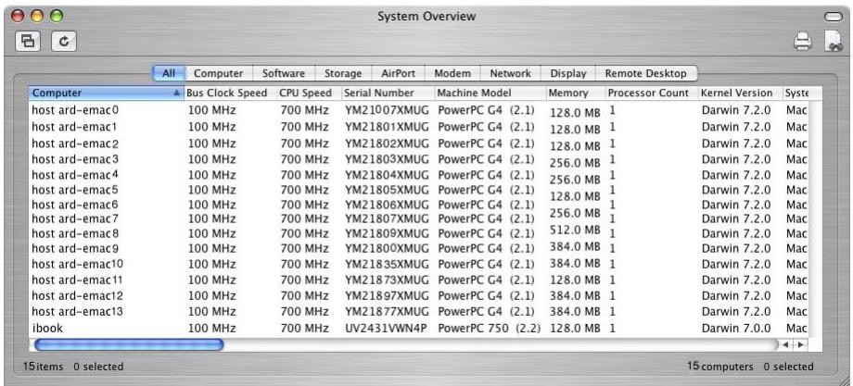Select row host ard-emac4
Viewport: 853px width, 386px height.
coord(418,175)
